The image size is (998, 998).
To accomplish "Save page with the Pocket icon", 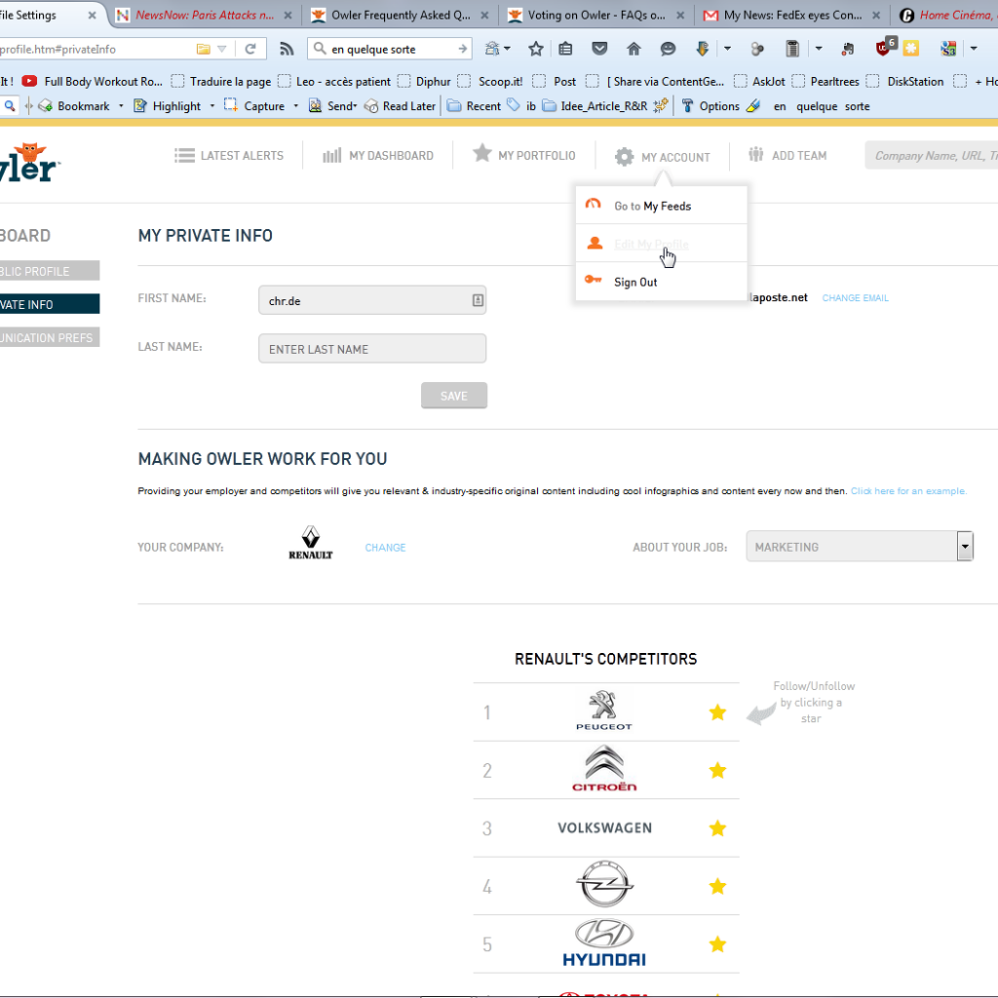I will (599, 49).
